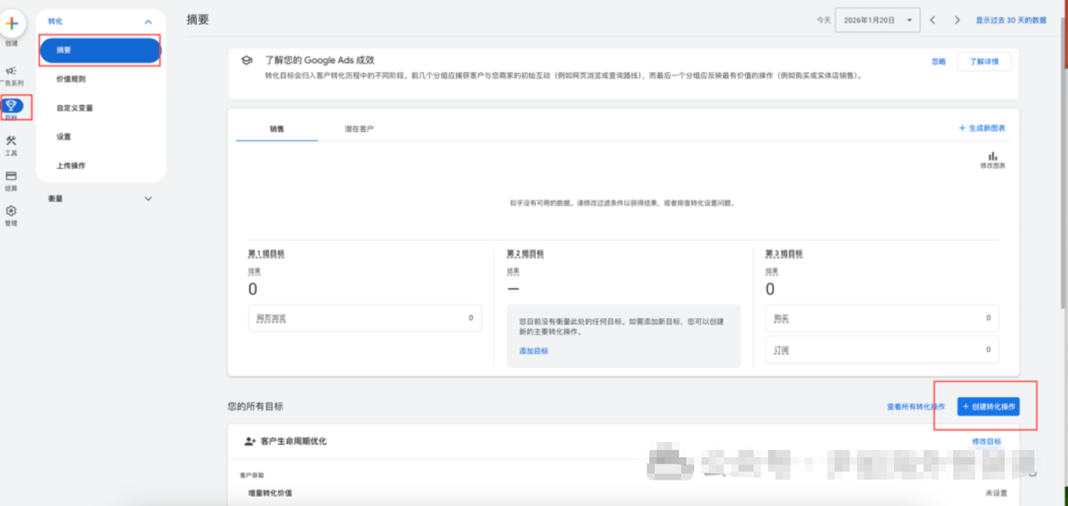The height and width of the screenshot is (506, 1068).
Task: Collapse the 转化 section chevron
Action: coord(148,22)
